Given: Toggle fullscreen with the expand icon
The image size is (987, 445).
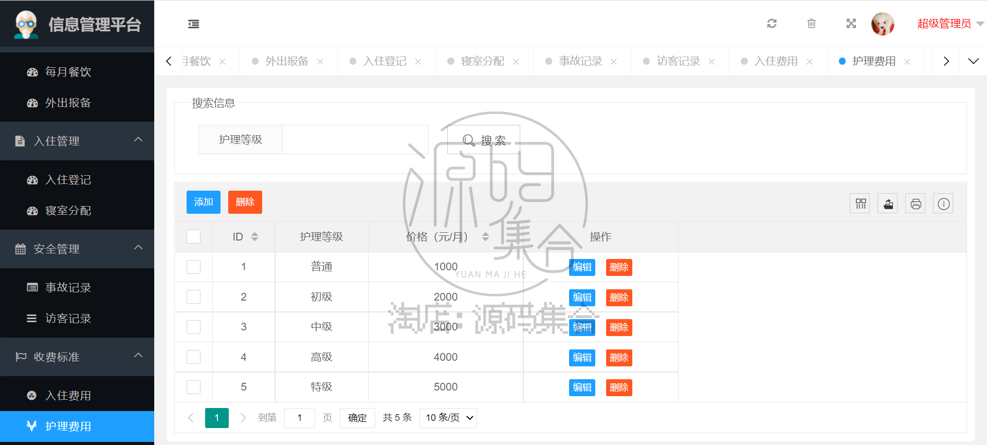Looking at the screenshot, I should coord(851,24).
